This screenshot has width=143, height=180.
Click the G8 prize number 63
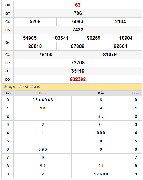point(78,5)
